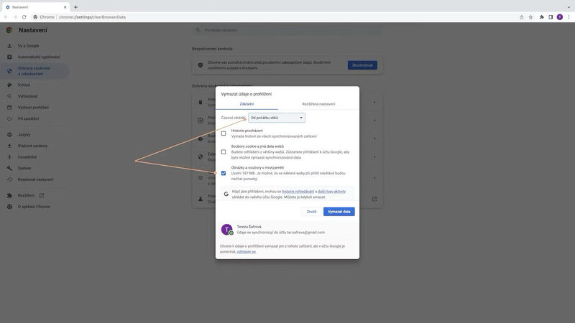Click the Zrušit button
This screenshot has height=323, width=575.
(311, 212)
